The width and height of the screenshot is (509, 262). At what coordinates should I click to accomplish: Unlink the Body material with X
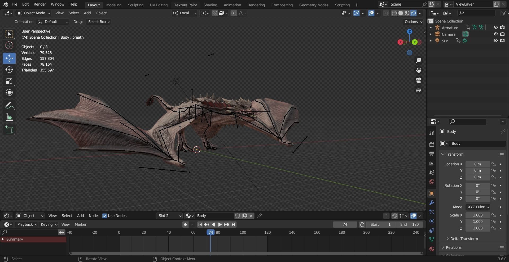pyautogui.click(x=251, y=216)
